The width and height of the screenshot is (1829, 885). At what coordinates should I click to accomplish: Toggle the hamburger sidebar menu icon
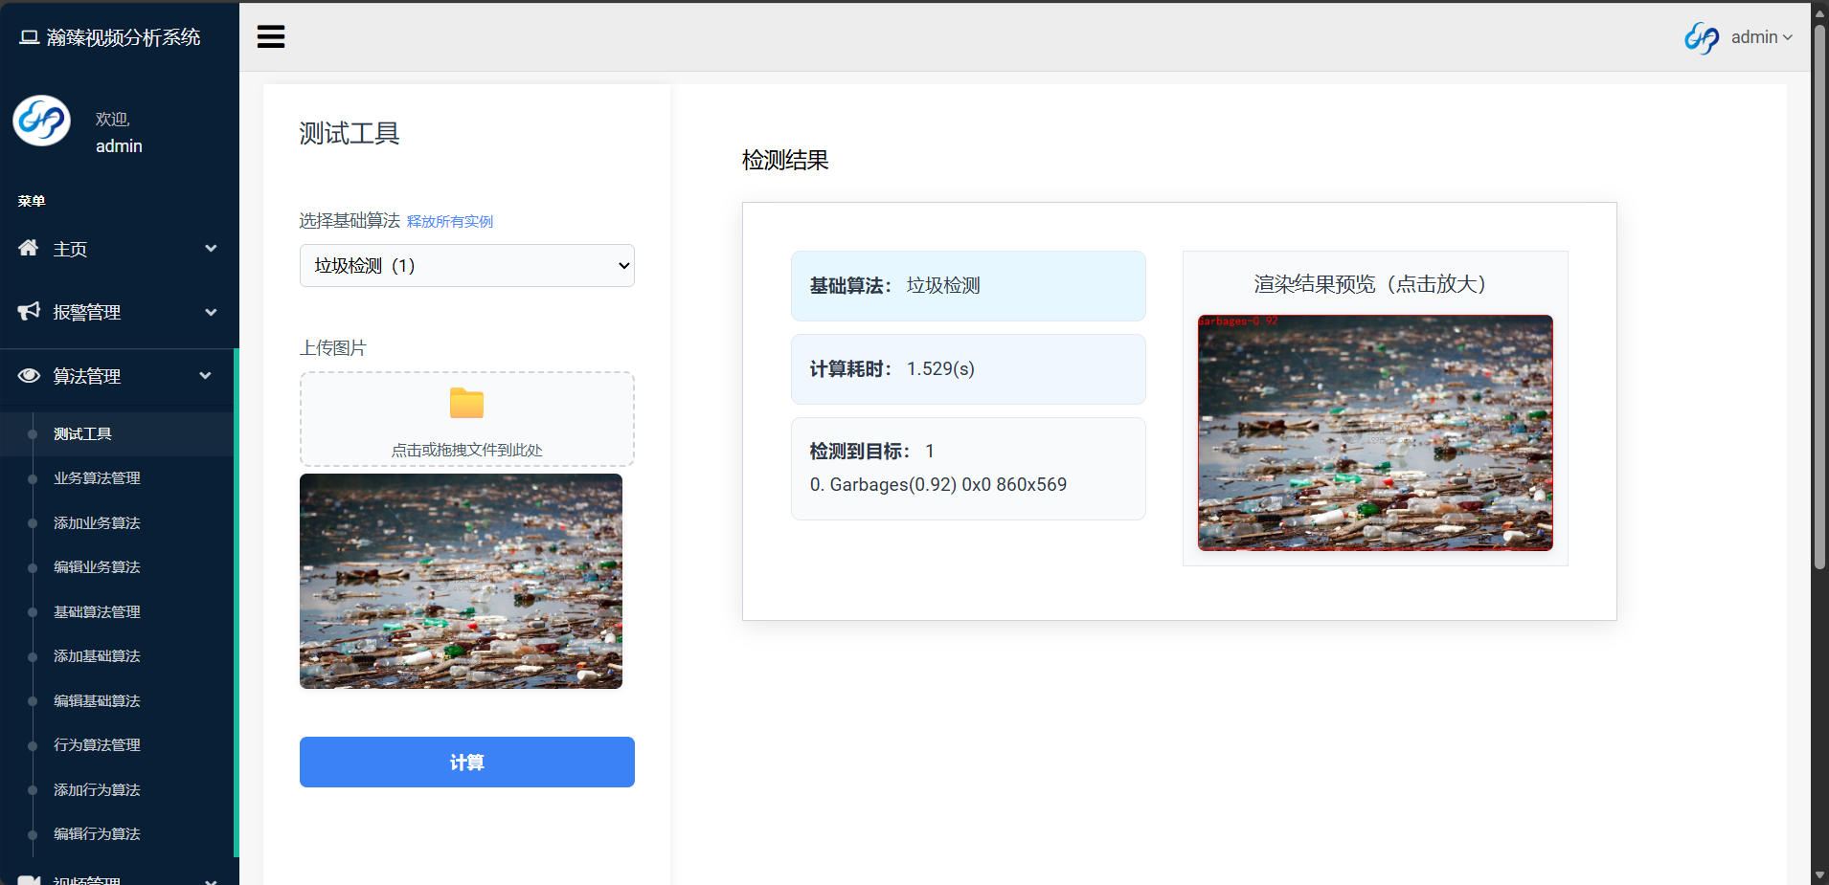271,37
